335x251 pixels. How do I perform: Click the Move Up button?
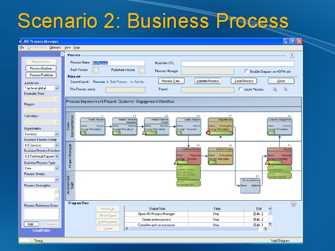click(x=108, y=209)
